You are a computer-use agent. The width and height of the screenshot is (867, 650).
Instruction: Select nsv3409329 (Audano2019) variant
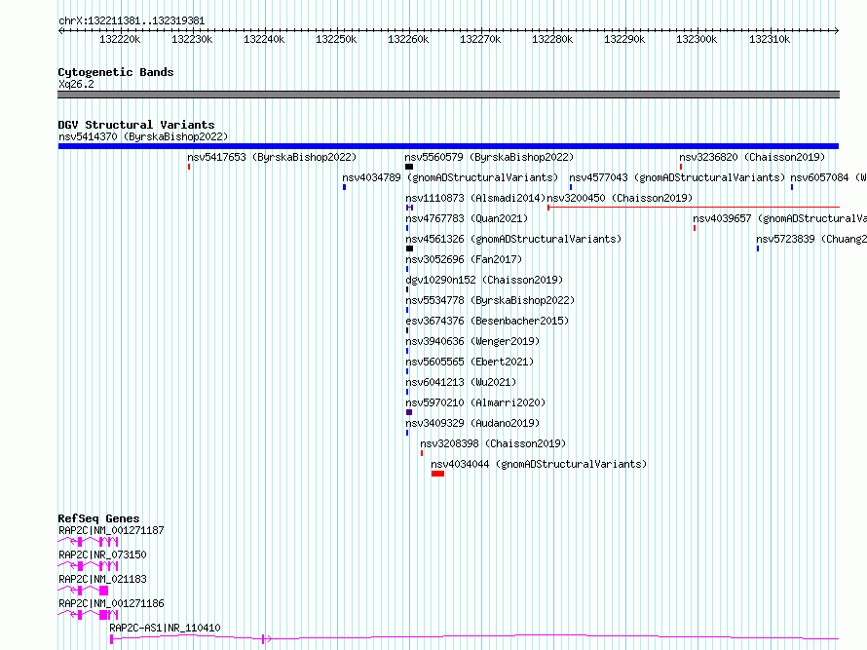(x=472, y=423)
